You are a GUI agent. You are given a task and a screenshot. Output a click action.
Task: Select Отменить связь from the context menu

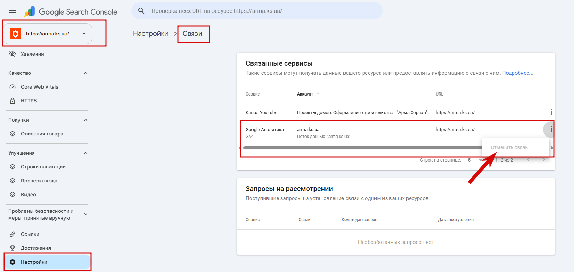[x=509, y=147]
